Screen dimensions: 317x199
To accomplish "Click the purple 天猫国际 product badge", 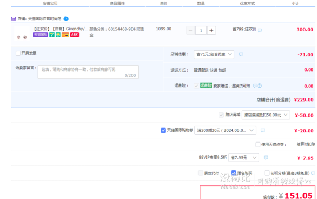I will coord(41,35).
